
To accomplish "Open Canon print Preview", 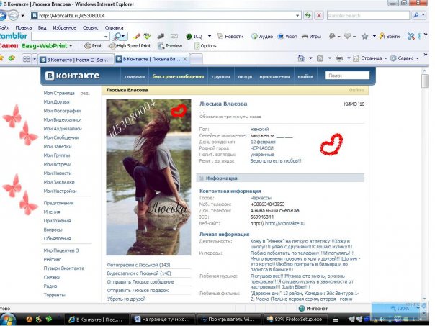I will coord(171,46).
